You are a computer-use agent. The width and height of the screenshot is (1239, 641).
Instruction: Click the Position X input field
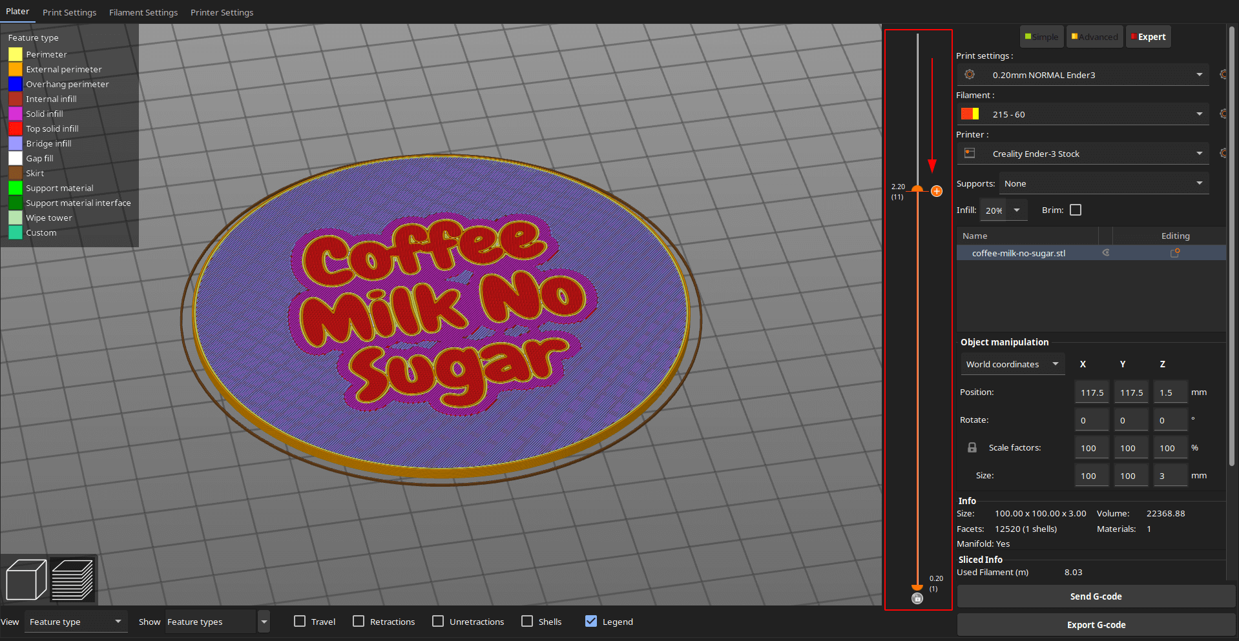tap(1092, 392)
